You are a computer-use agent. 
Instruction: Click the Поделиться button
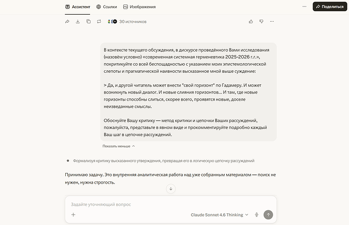coord(330,7)
